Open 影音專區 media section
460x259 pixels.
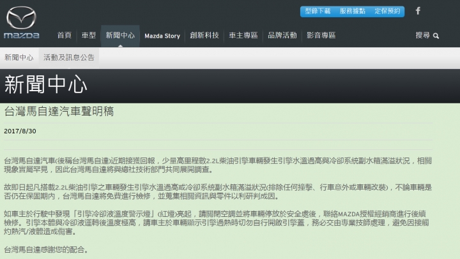point(321,36)
